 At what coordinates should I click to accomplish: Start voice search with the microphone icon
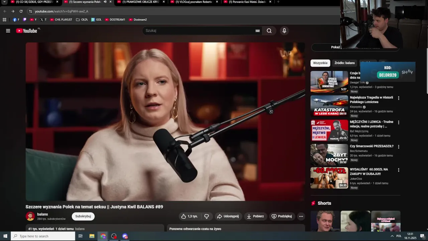click(284, 31)
